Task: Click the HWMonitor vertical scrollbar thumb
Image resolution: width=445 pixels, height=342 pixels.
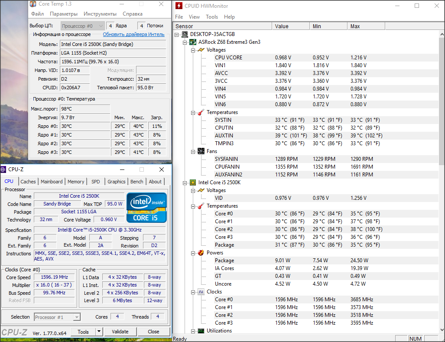Action: click(x=442, y=101)
